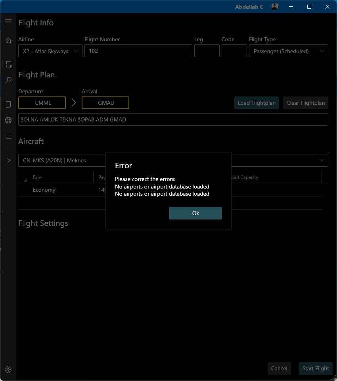Click the Cancel button
This screenshot has height=381, width=337.
pos(279,368)
